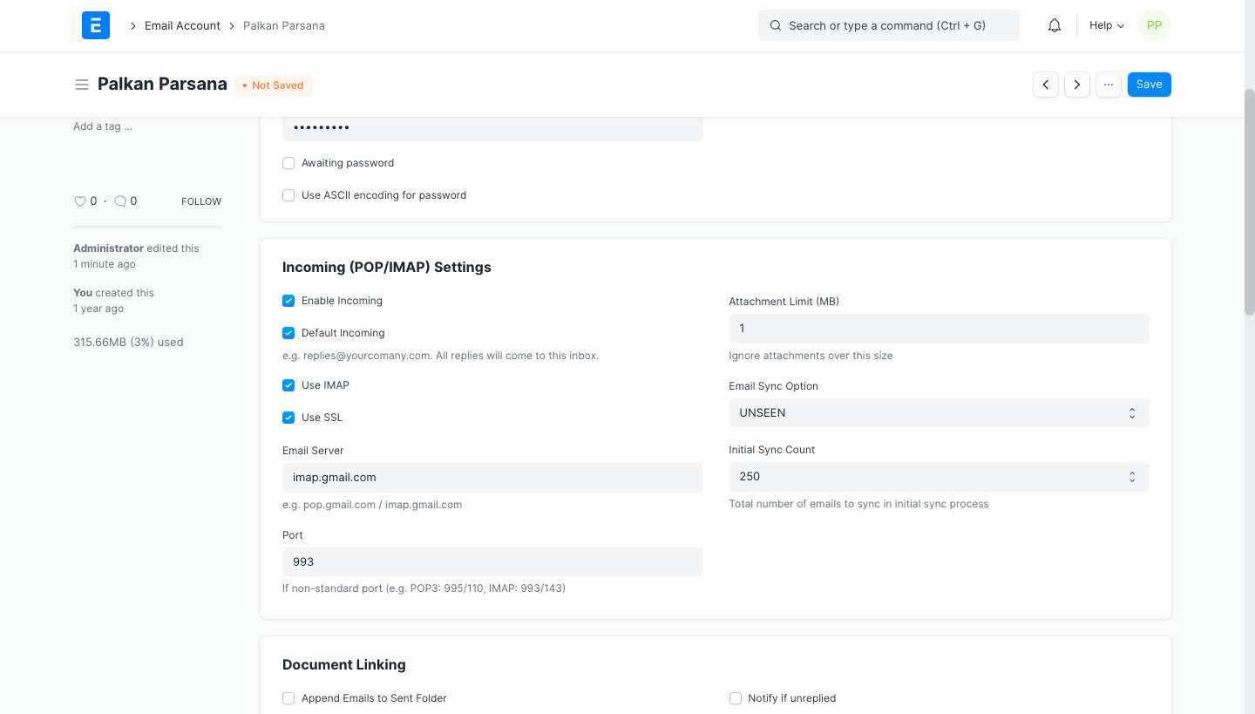
Task: Open the notifications bell
Action: 1055,25
